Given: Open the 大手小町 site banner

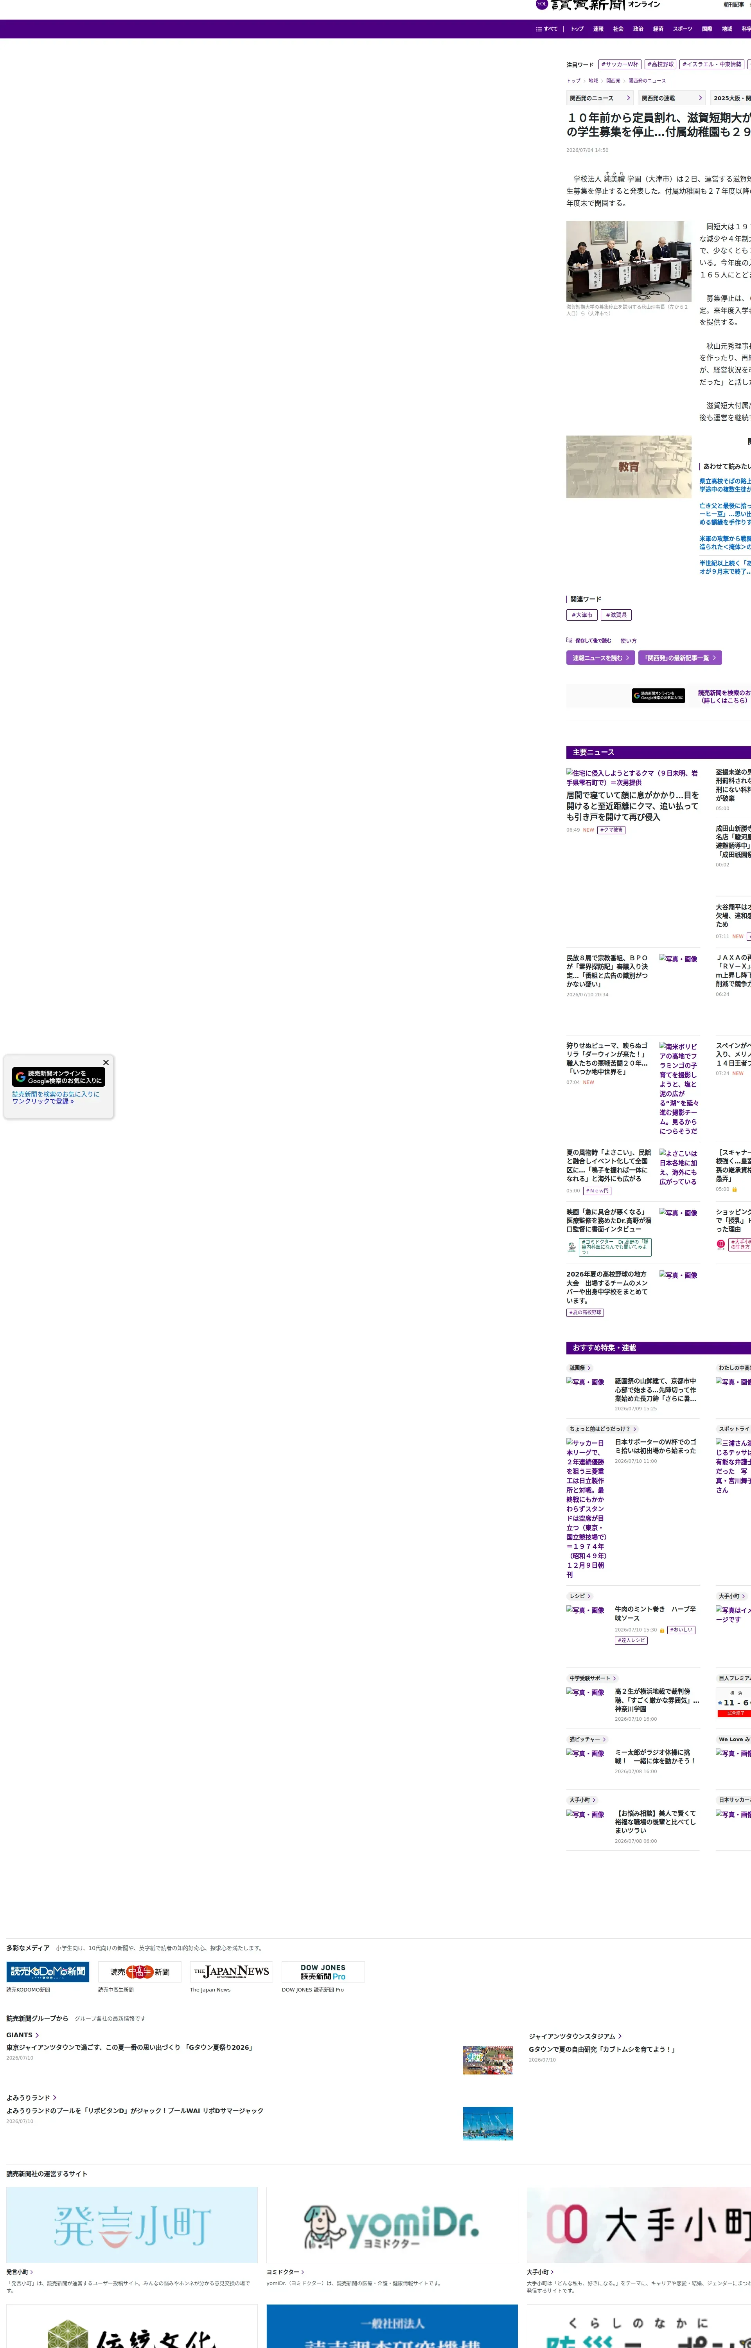Looking at the screenshot, I should point(639,2225).
